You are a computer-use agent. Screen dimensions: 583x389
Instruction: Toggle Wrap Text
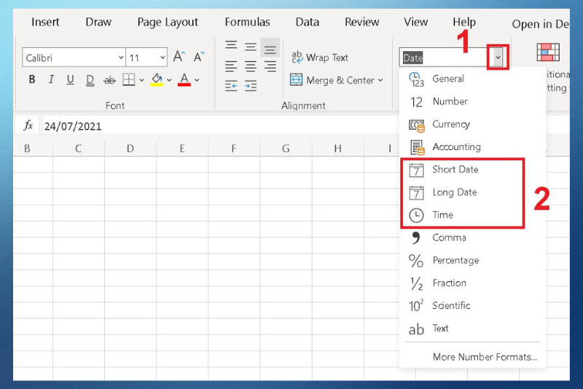click(320, 58)
